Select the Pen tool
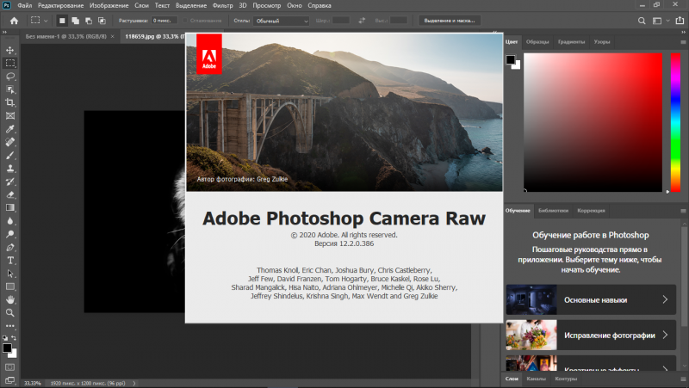 click(10, 246)
